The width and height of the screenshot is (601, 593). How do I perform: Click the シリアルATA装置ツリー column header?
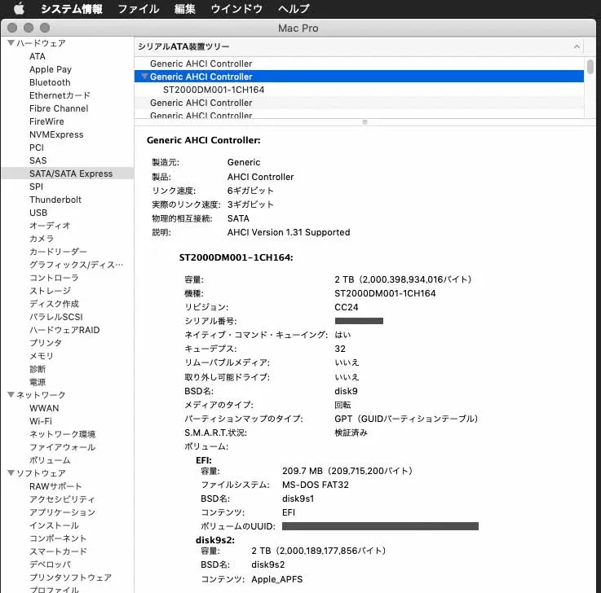tap(359, 46)
